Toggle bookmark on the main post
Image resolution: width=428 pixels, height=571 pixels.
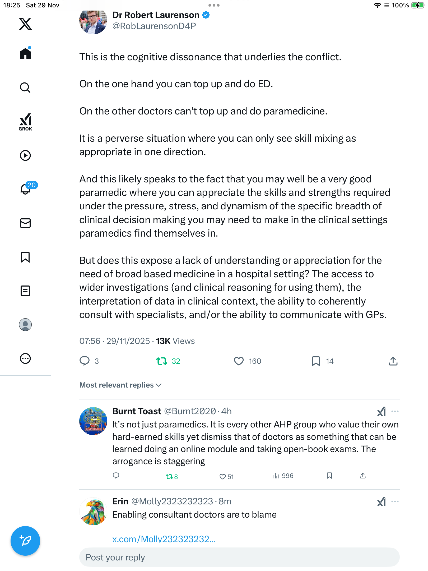(x=316, y=361)
